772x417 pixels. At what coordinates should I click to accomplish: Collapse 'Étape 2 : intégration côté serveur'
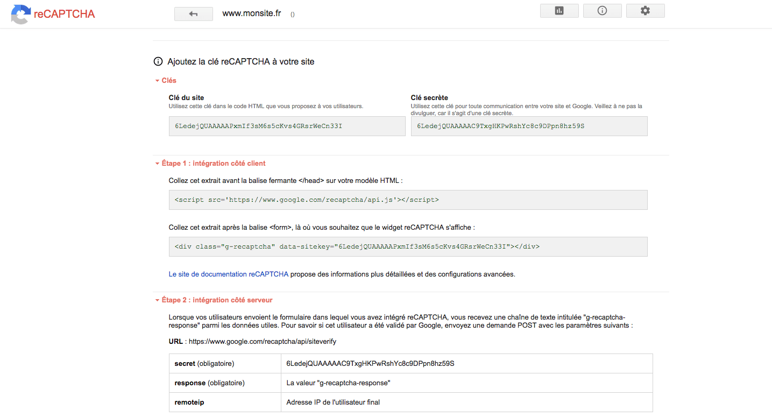(x=213, y=300)
